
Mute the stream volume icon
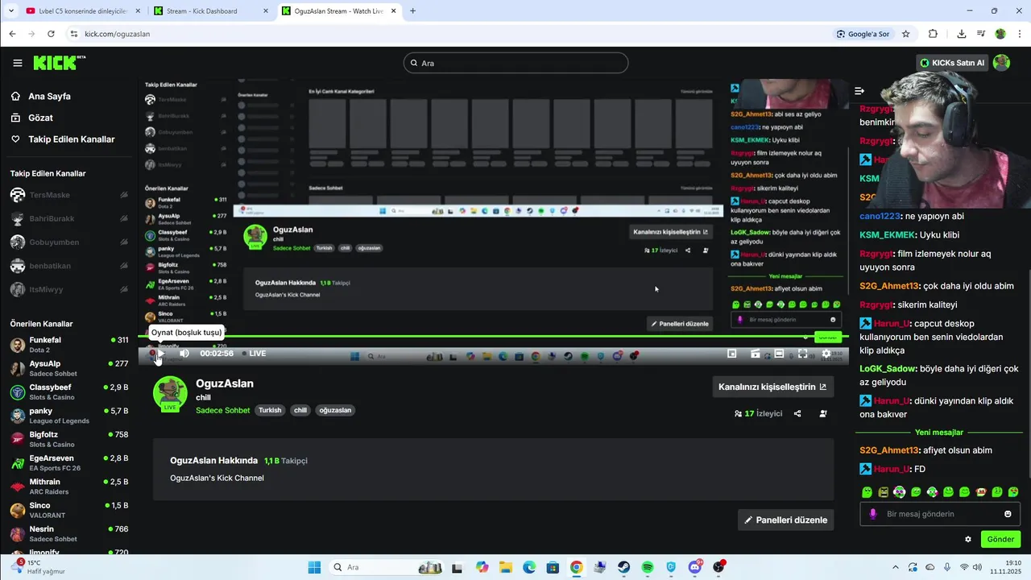tap(184, 353)
